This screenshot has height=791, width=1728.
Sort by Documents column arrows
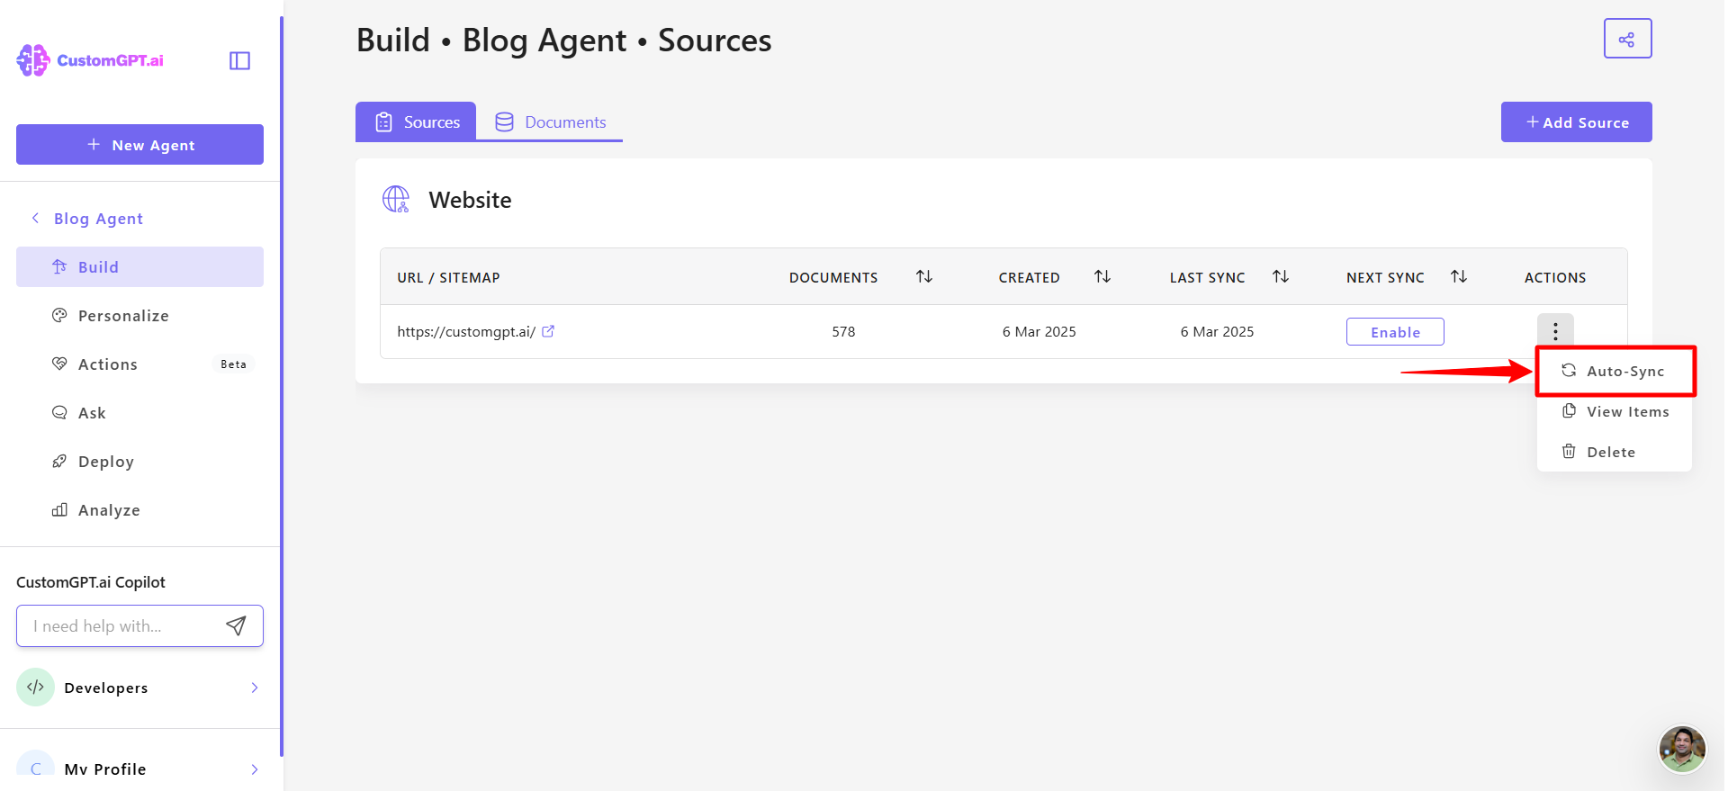point(923,276)
